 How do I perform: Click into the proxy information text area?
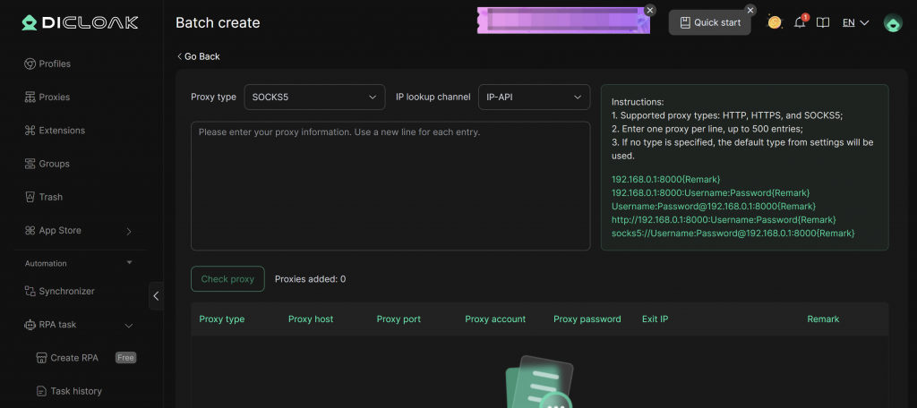pyautogui.click(x=390, y=186)
